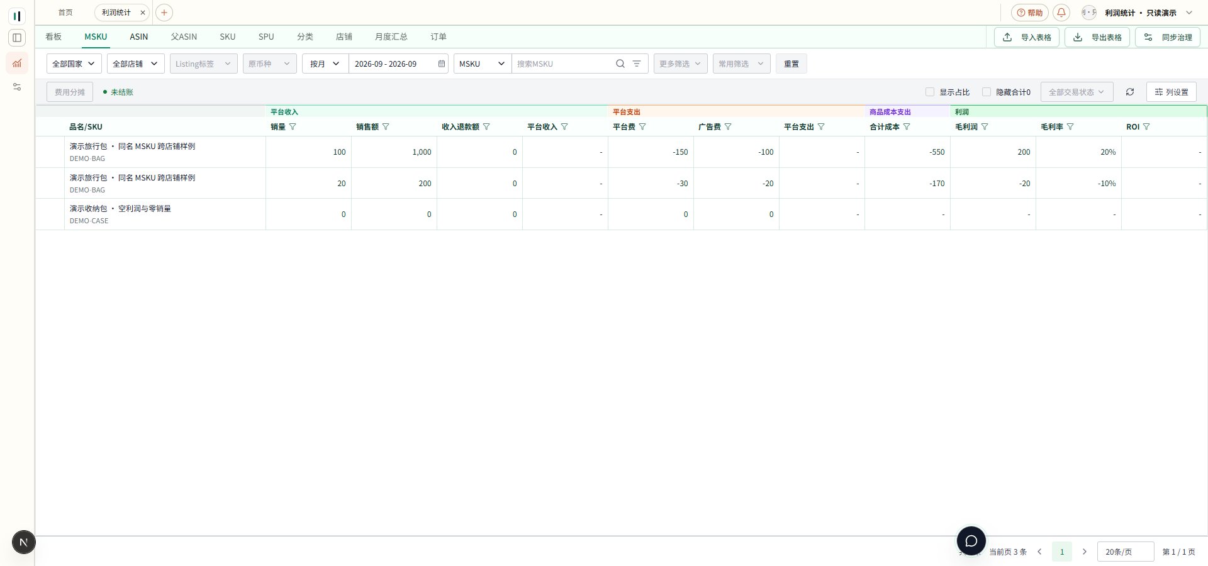The height and width of the screenshot is (566, 1208).
Task: Click the add new tab plus icon
Action: 164,13
